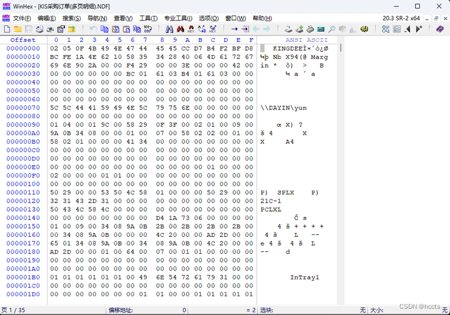450x315 pixels.
Task: Click the two blue pages icon after Paste
Action: pos(137,29)
